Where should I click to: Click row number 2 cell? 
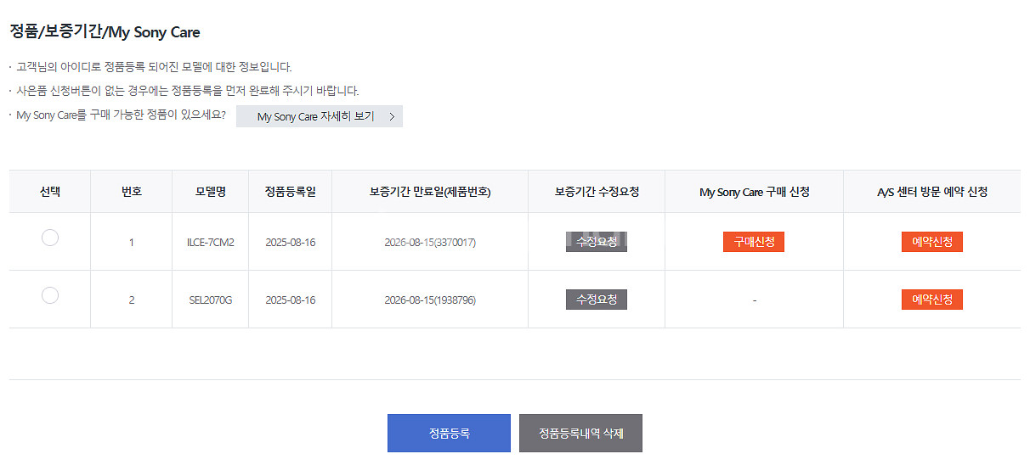click(x=132, y=300)
